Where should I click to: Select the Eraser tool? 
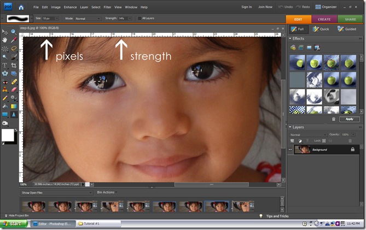(x=15, y=89)
